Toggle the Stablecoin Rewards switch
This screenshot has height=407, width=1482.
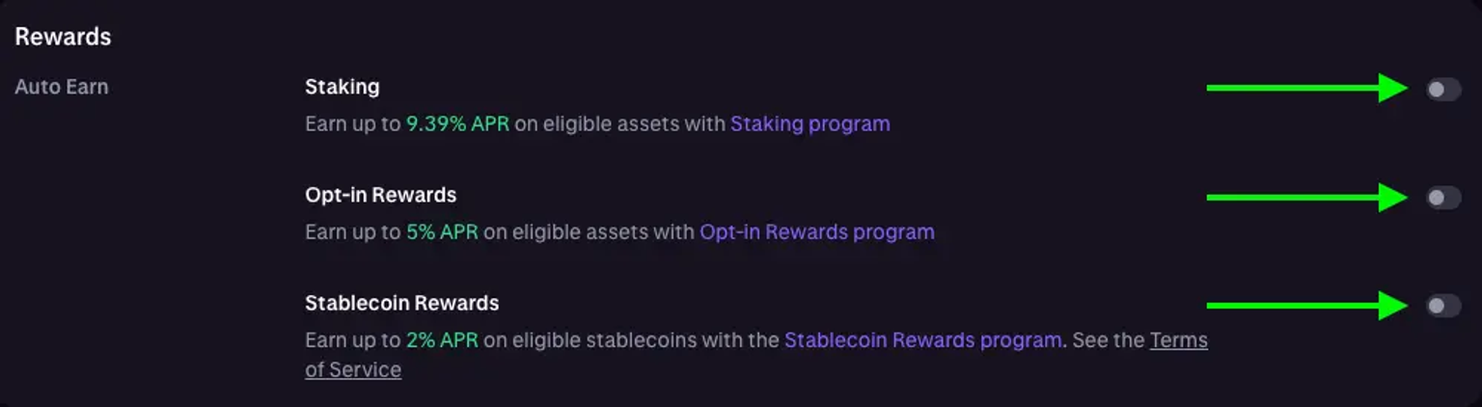coord(1443,306)
